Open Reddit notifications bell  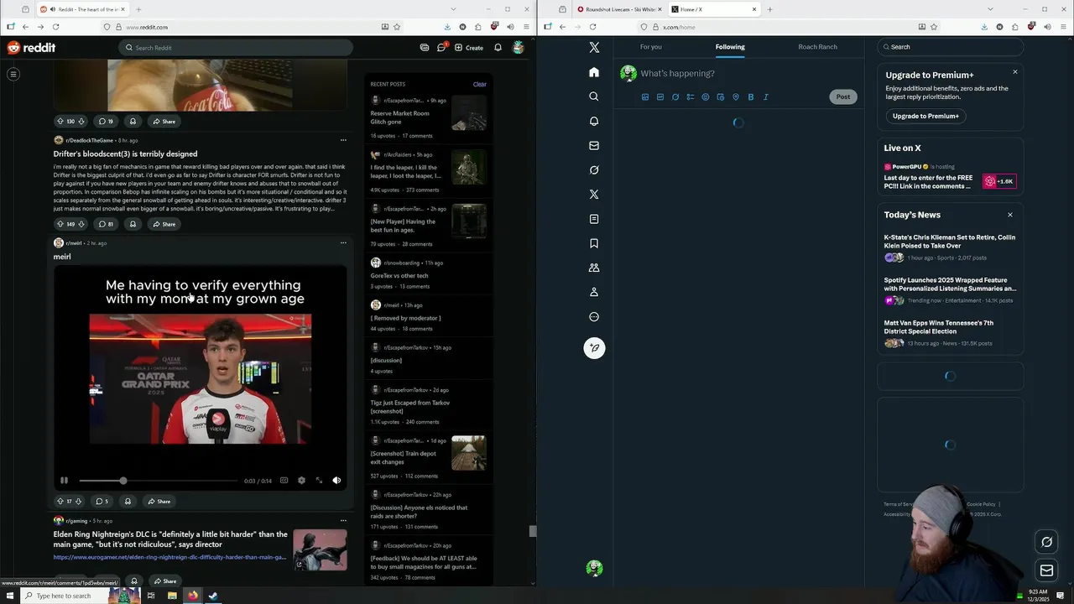[498, 48]
